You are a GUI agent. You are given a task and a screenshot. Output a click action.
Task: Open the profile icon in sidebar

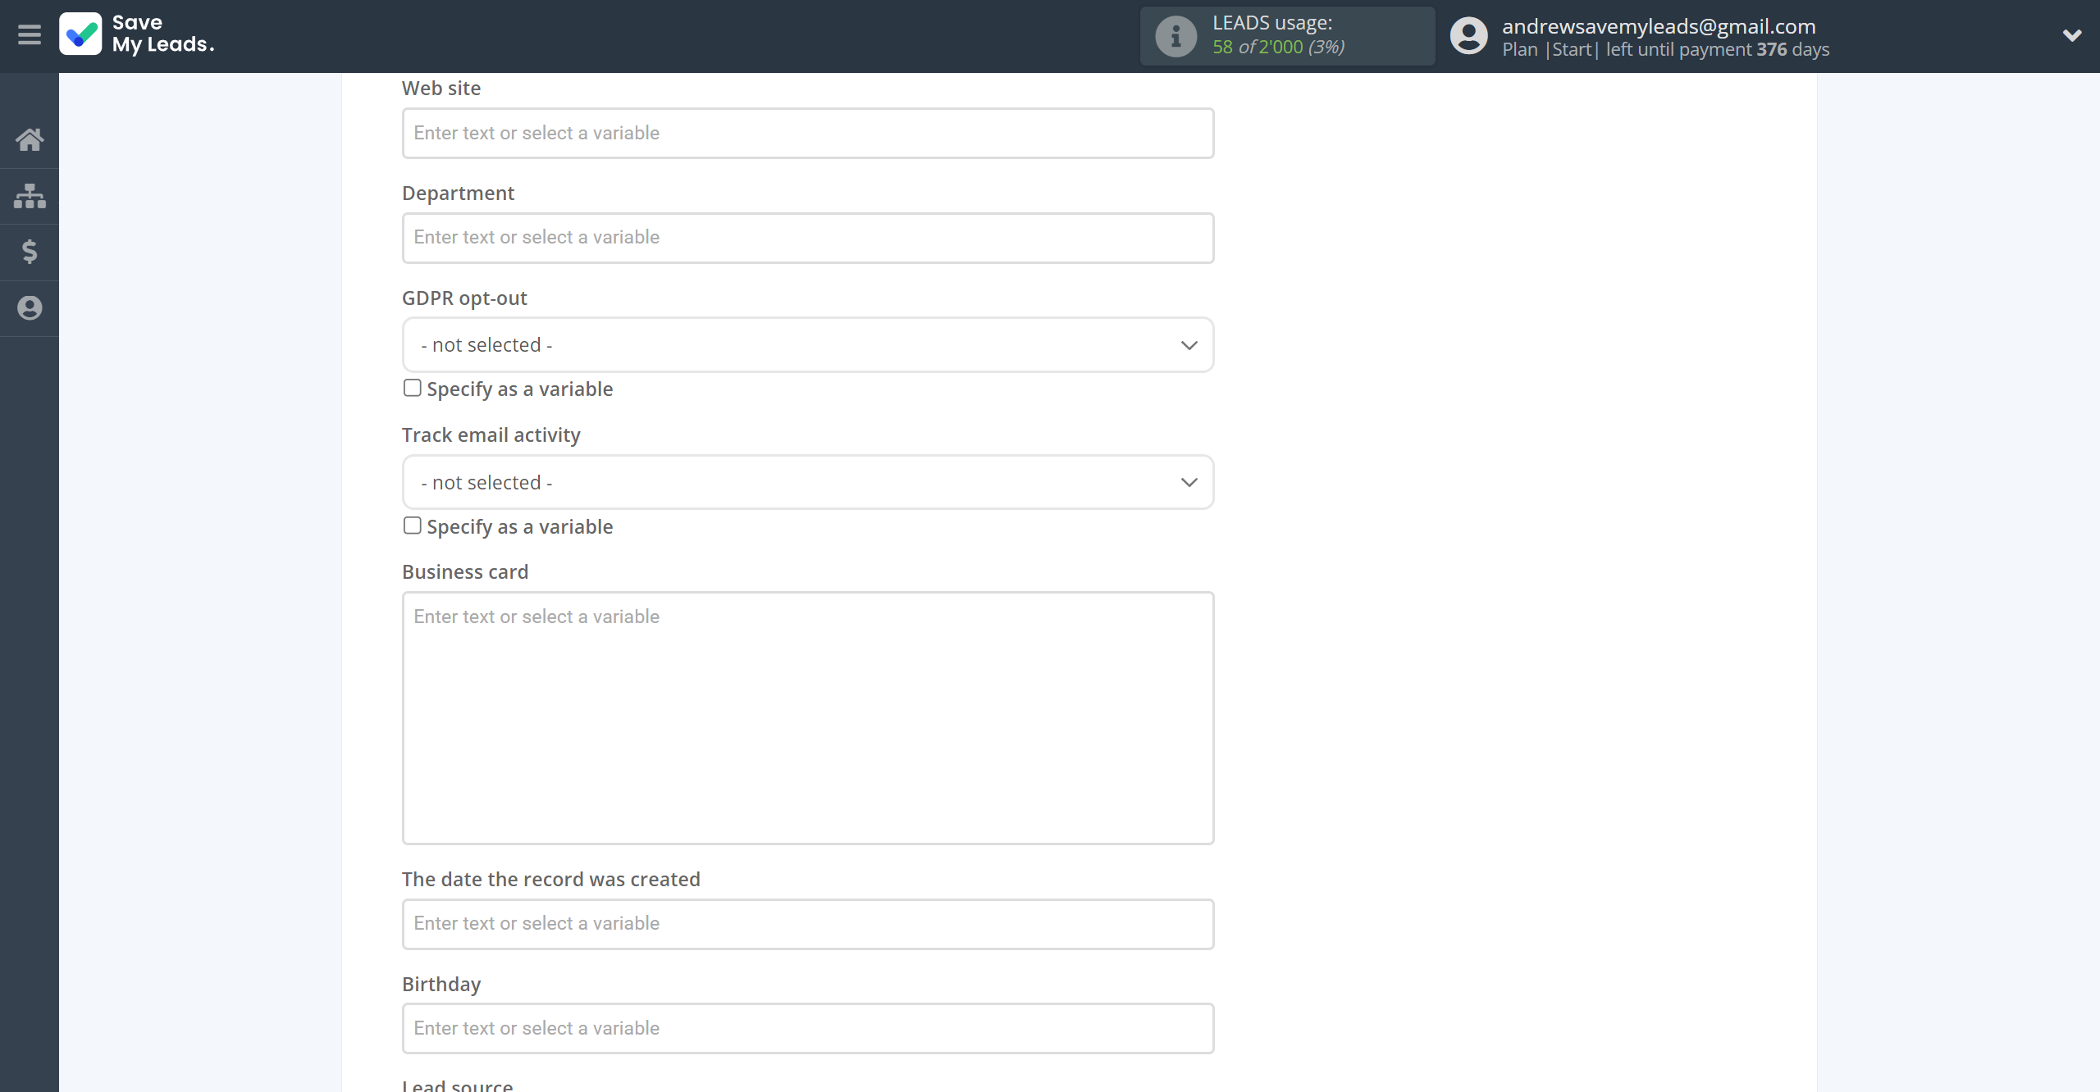[30, 308]
